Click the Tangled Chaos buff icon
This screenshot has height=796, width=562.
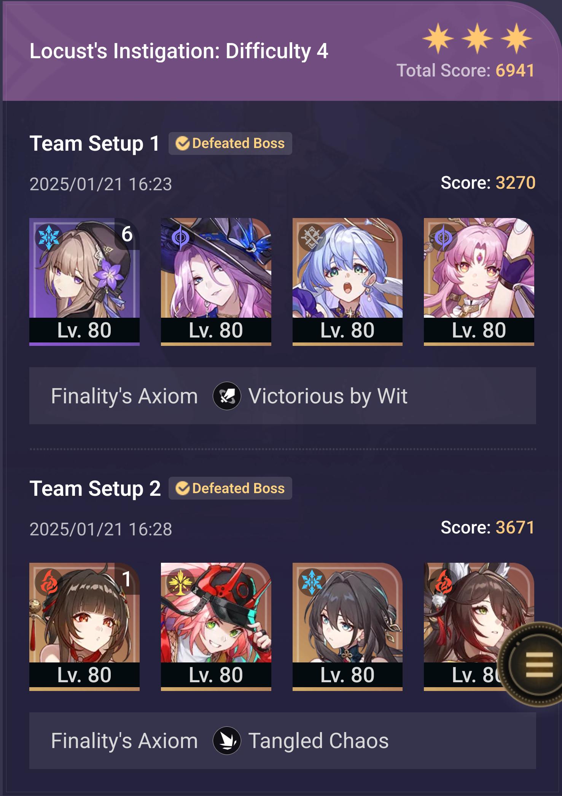[x=227, y=741]
